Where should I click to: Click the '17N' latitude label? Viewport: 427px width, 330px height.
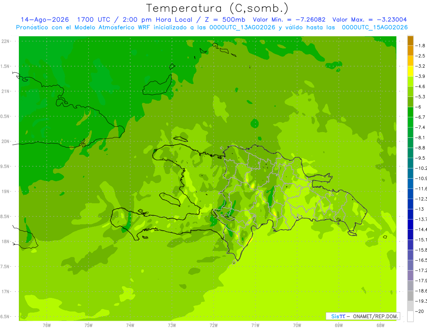click(6, 292)
